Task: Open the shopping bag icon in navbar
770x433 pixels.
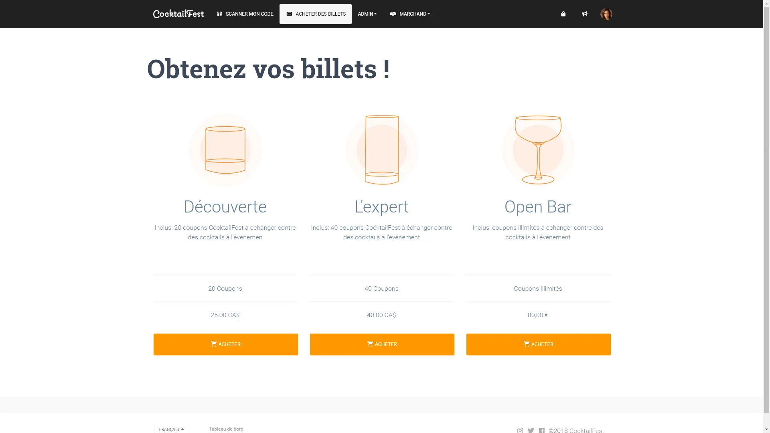Action: 563,14
